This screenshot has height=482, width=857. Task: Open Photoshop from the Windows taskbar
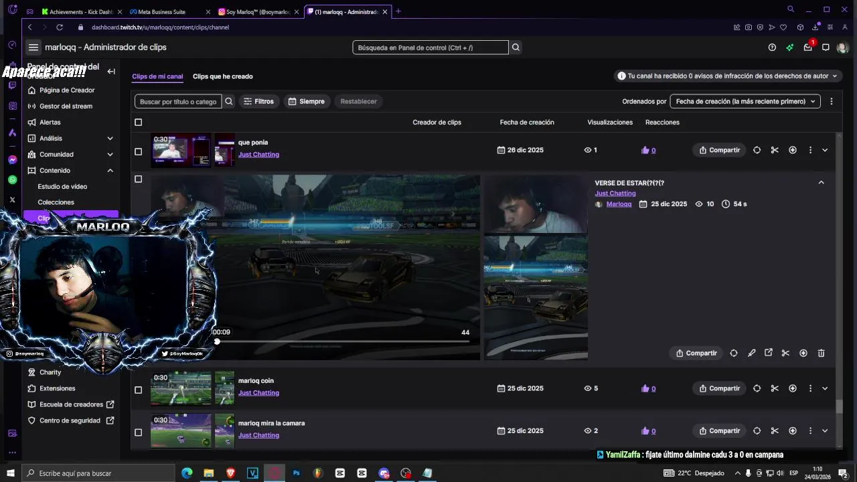pos(296,473)
